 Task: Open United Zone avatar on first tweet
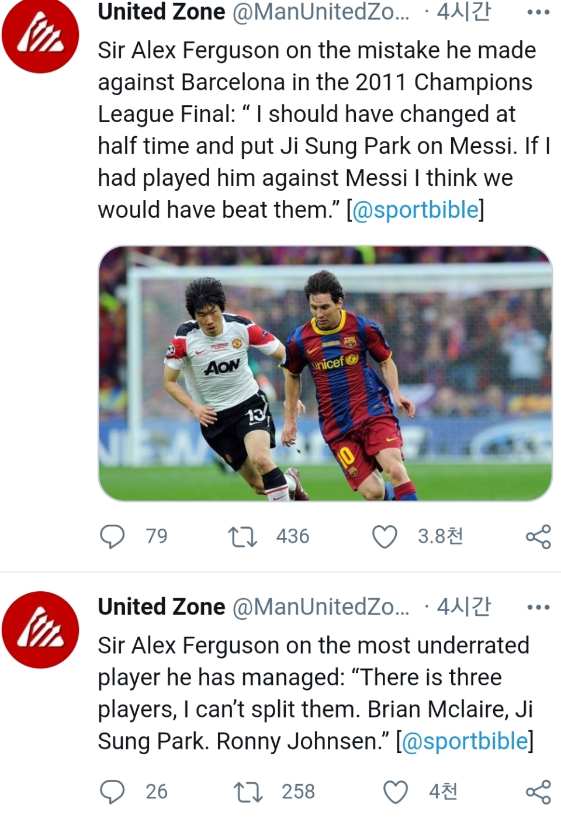tap(40, 36)
